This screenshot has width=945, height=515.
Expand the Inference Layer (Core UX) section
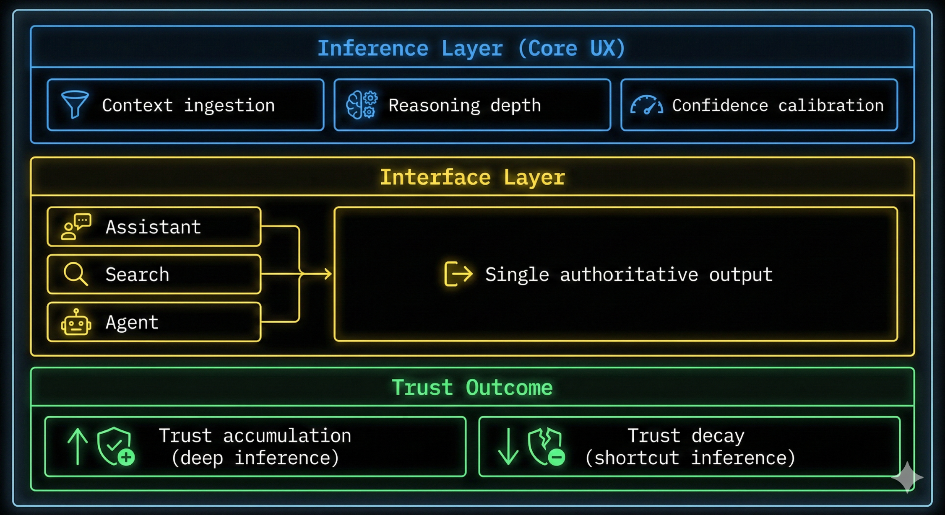[471, 47]
